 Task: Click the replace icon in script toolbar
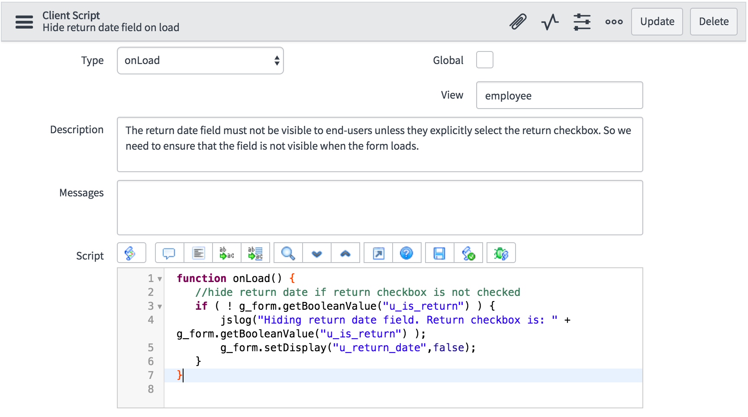tap(227, 253)
